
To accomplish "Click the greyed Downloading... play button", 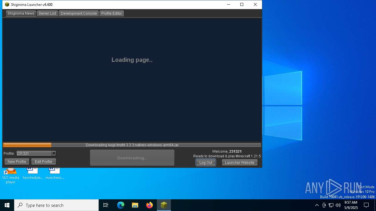I will click(132, 158).
